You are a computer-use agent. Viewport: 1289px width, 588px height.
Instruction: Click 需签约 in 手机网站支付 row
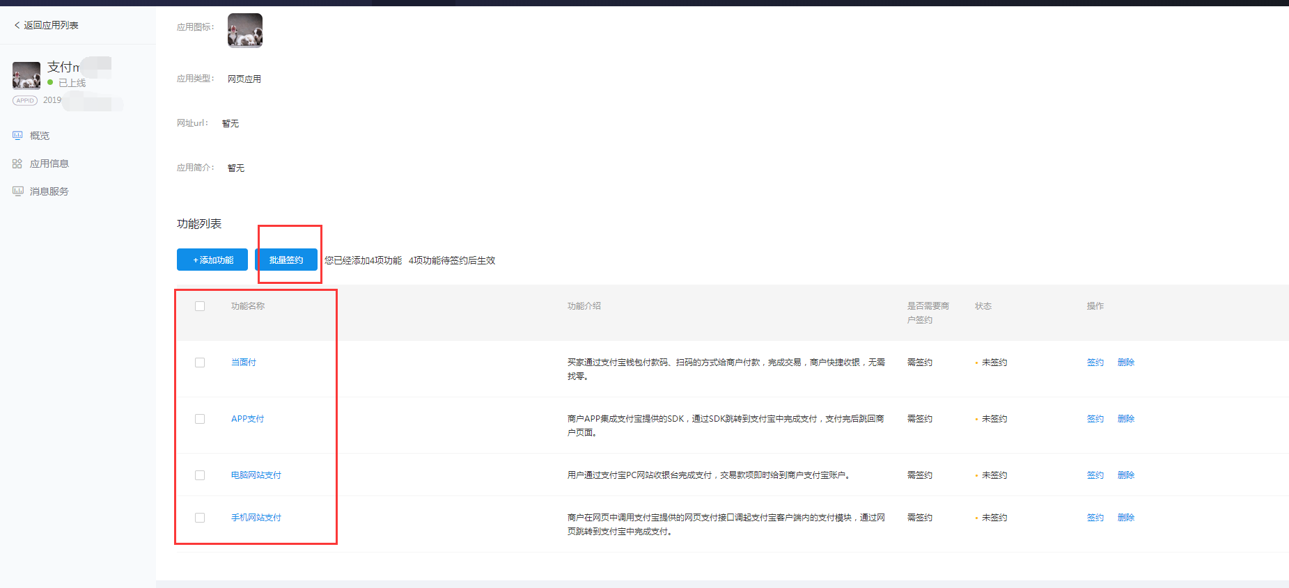(x=920, y=518)
